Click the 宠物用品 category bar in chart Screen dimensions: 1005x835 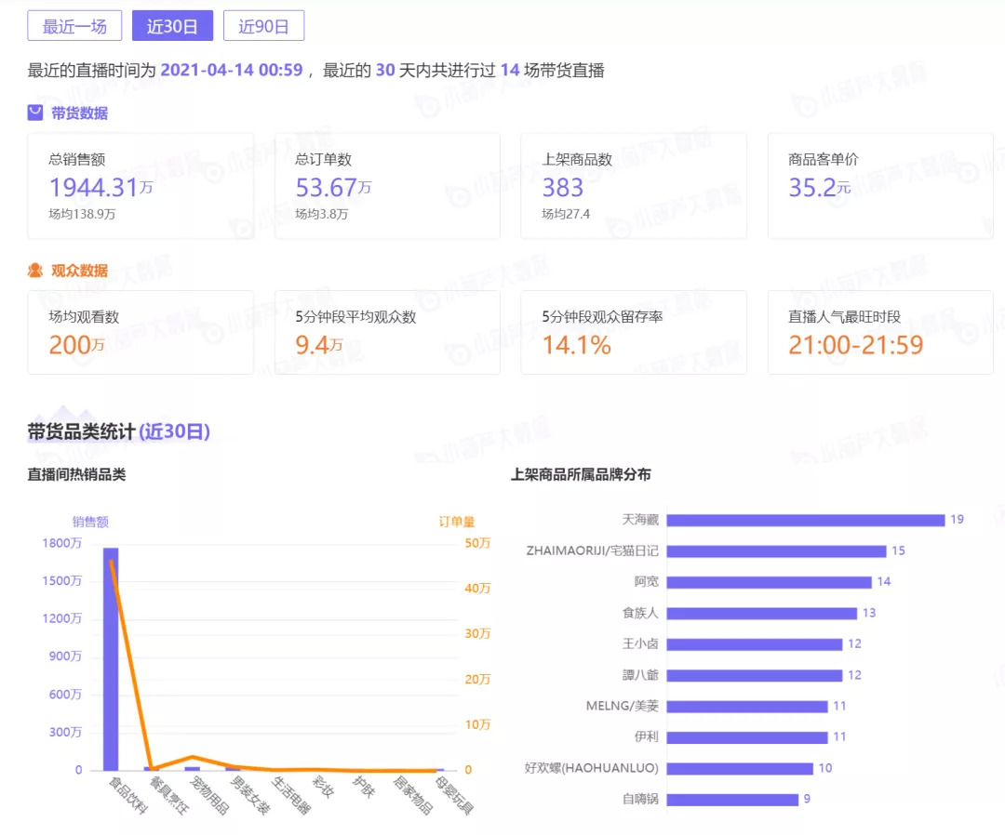[193, 768]
